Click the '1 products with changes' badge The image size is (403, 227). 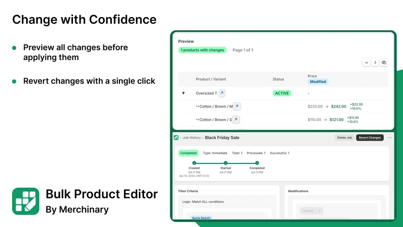coord(203,50)
